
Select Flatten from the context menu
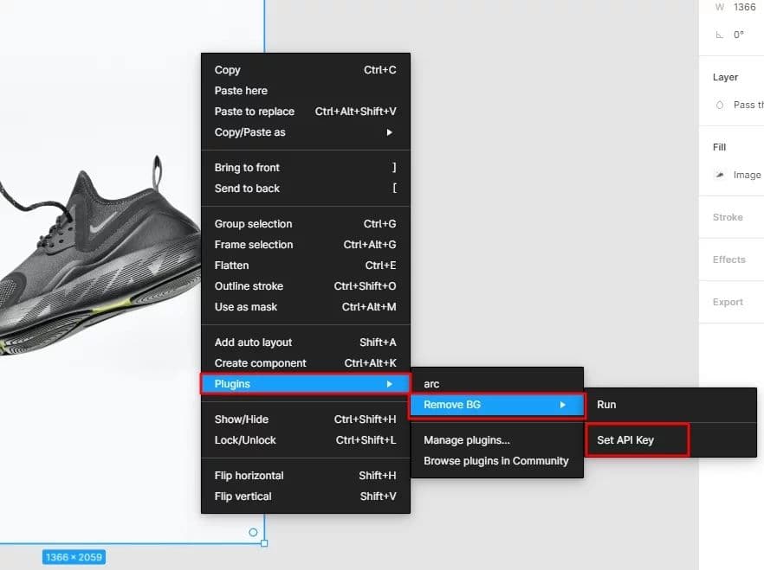pos(231,266)
